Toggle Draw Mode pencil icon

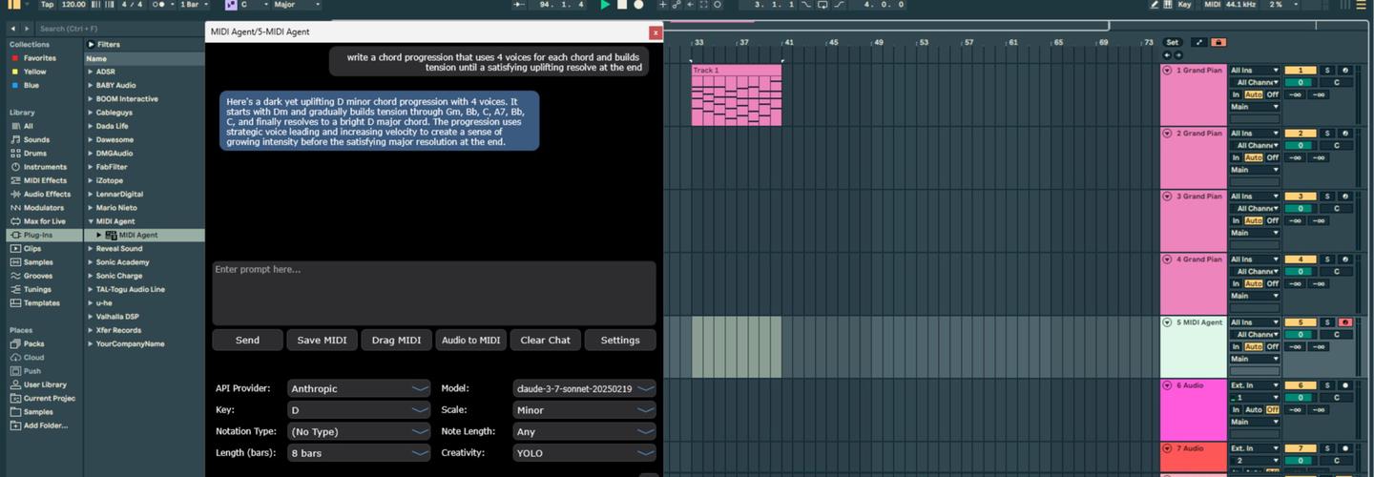coord(1155,5)
